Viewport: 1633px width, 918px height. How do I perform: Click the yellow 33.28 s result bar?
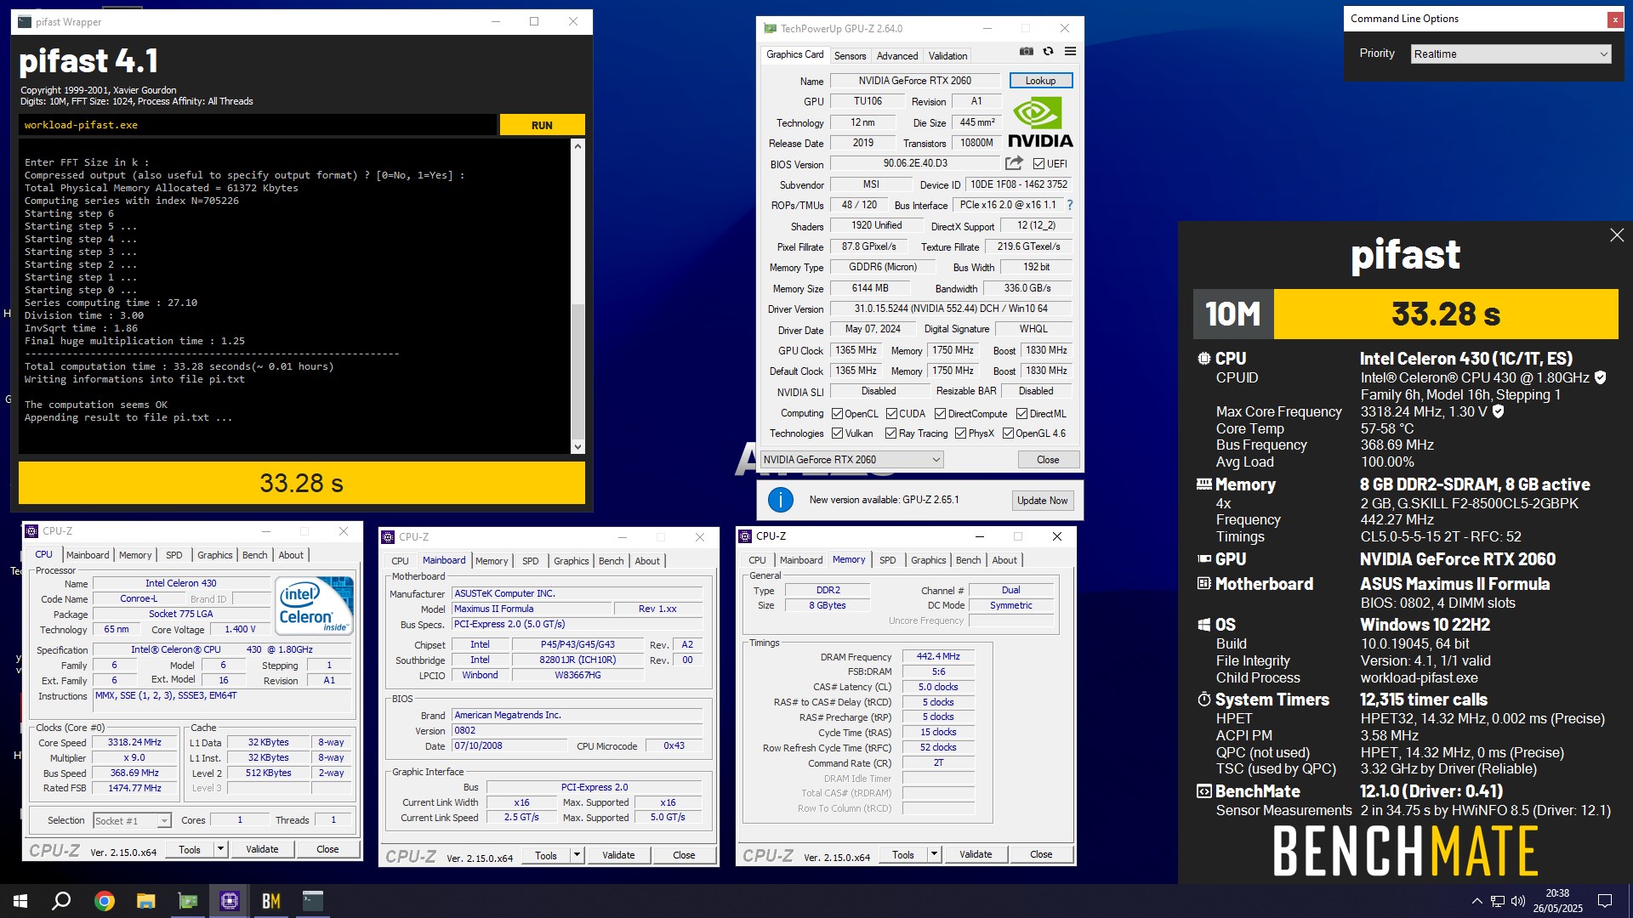(x=302, y=483)
